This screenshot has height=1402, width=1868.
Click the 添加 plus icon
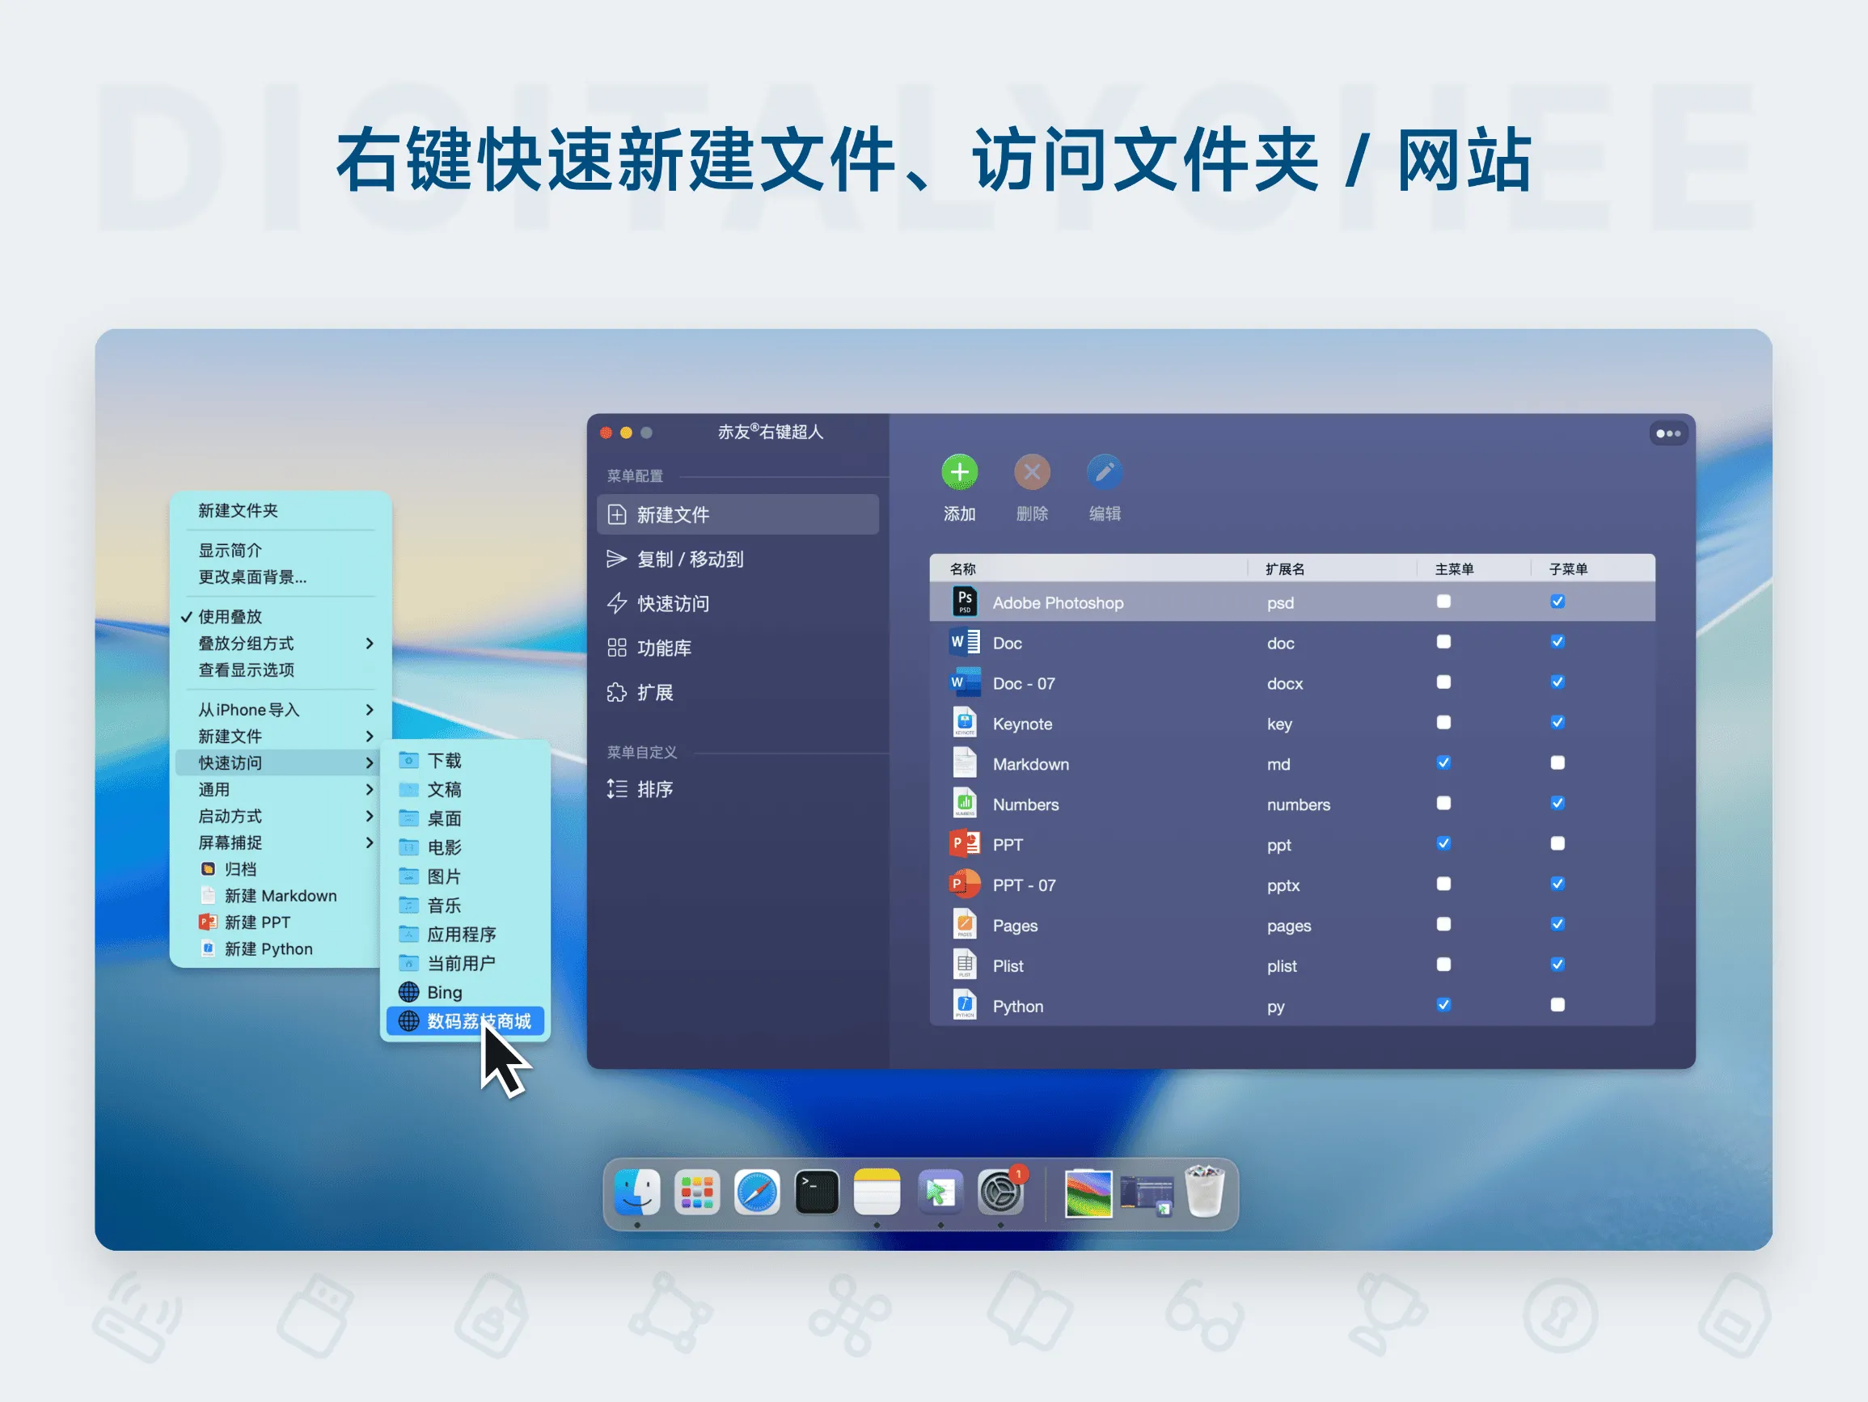[x=959, y=474]
